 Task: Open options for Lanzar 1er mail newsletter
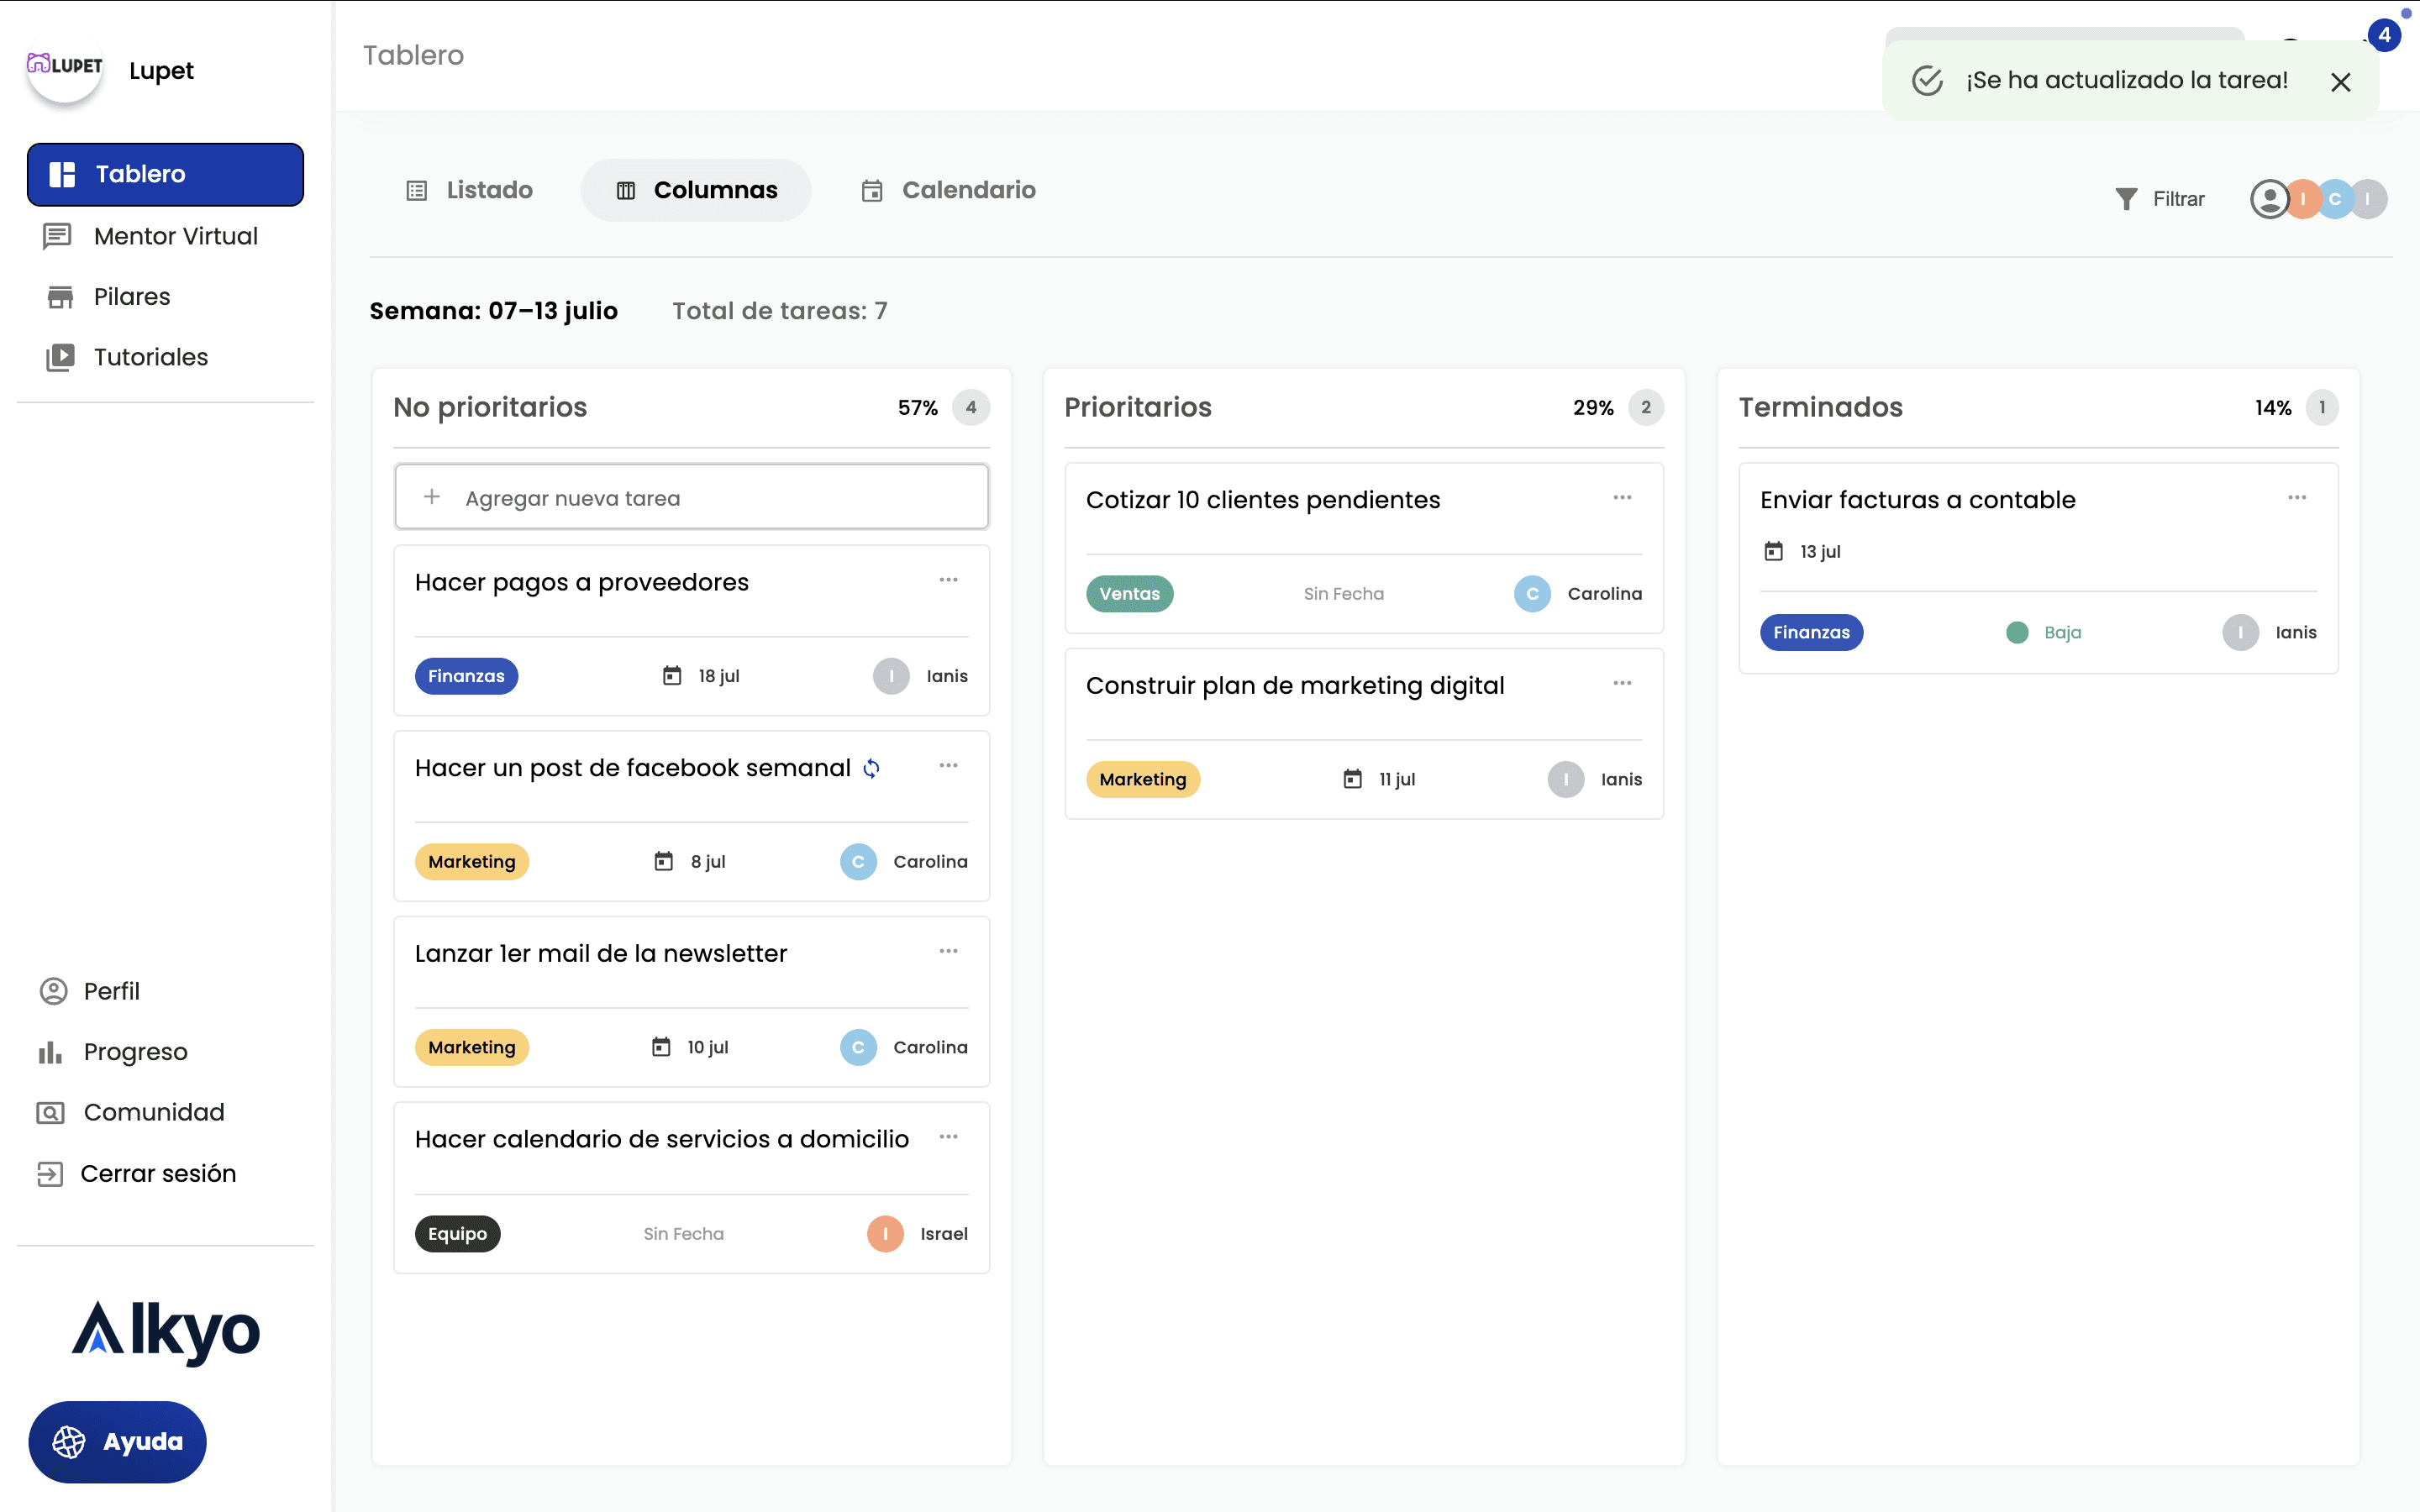point(948,951)
